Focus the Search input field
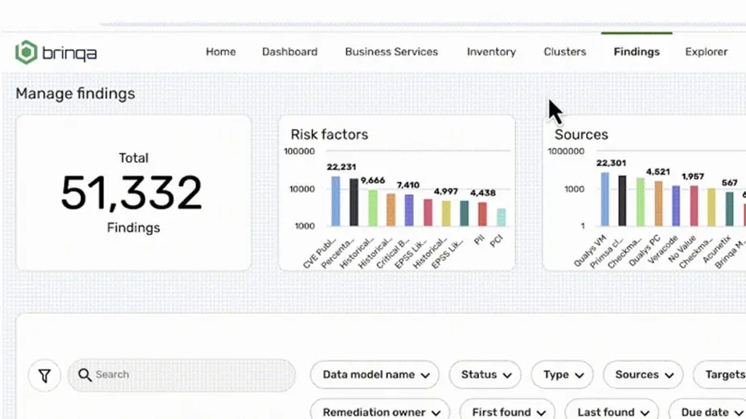 pyautogui.click(x=181, y=375)
